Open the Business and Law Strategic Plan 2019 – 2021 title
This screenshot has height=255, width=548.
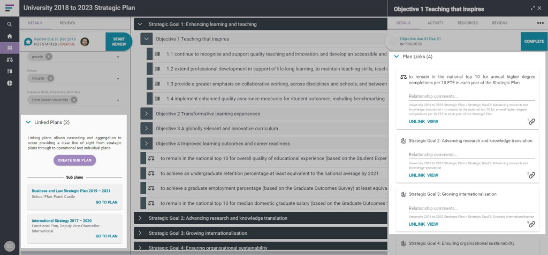coord(71,191)
